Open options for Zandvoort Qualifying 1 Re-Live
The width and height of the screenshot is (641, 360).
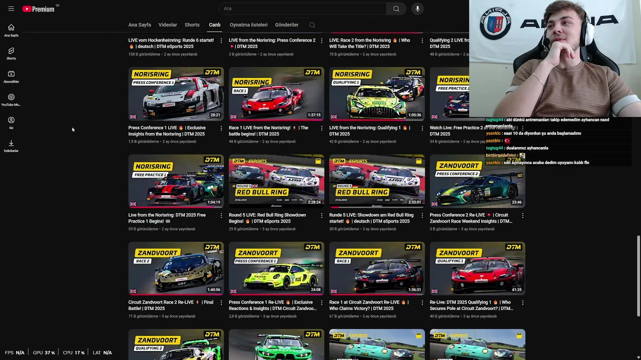(523, 302)
